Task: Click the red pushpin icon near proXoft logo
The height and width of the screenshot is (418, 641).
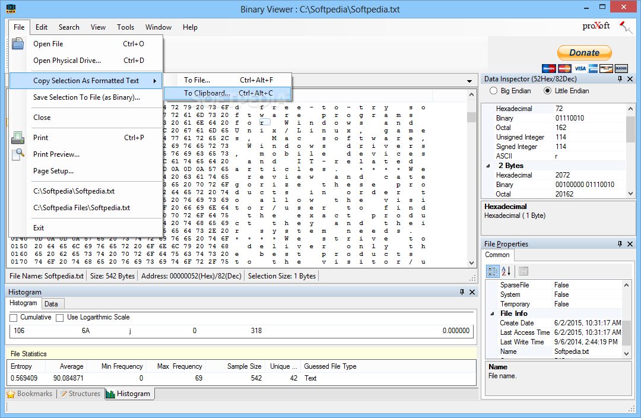Action: click(x=626, y=27)
